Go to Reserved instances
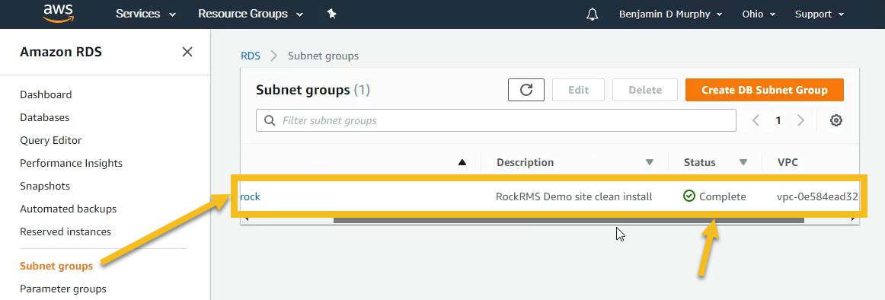 pyautogui.click(x=65, y=231)
